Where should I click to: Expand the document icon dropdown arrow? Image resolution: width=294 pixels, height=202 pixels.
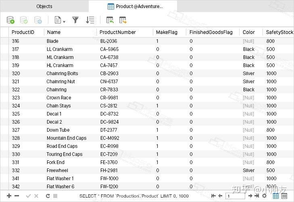click(64, 22)
